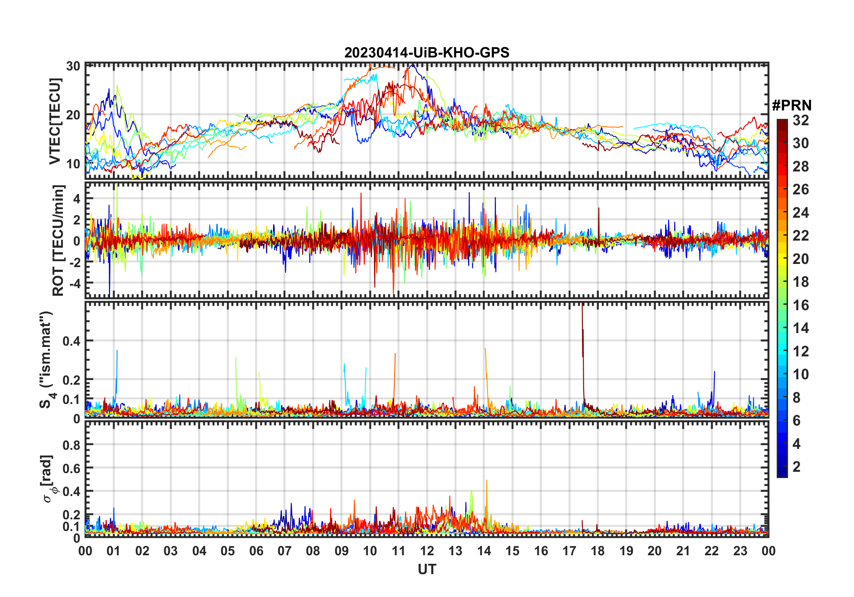Viewport: 854px width, 597px height.
Task: Click colorbar tick label 16
Action: [801, 305]
